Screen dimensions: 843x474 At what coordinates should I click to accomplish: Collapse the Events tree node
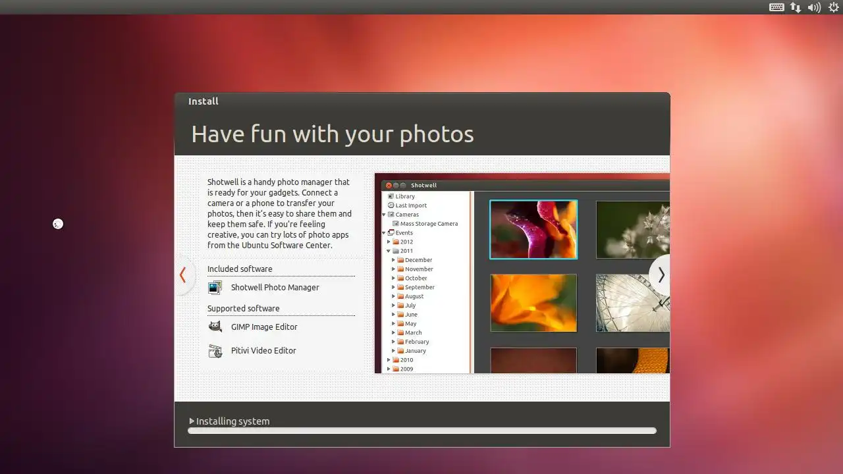384,232
